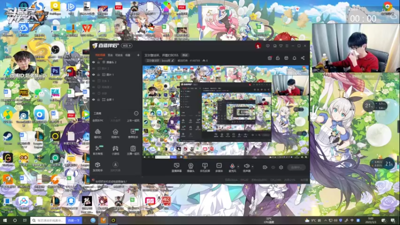Screen dimensions: 400x225
Task: Start 手机投屏 phone casting
Action: coord(204,167)
